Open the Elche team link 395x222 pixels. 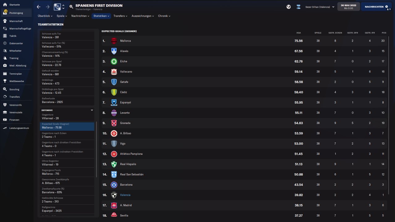tap(123, 61)
